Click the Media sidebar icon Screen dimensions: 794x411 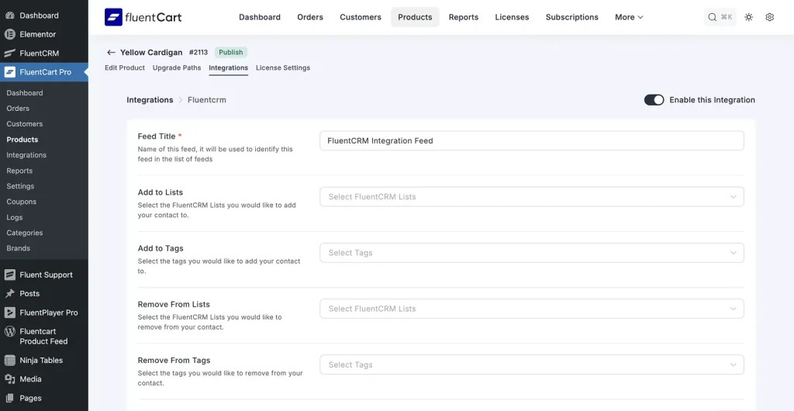(x=9, y=379)
